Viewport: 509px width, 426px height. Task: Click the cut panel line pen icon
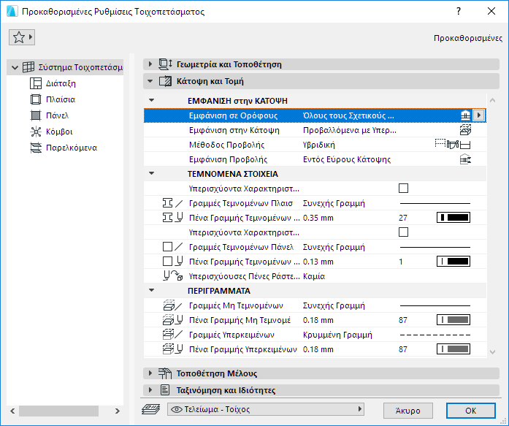point(172,262)
